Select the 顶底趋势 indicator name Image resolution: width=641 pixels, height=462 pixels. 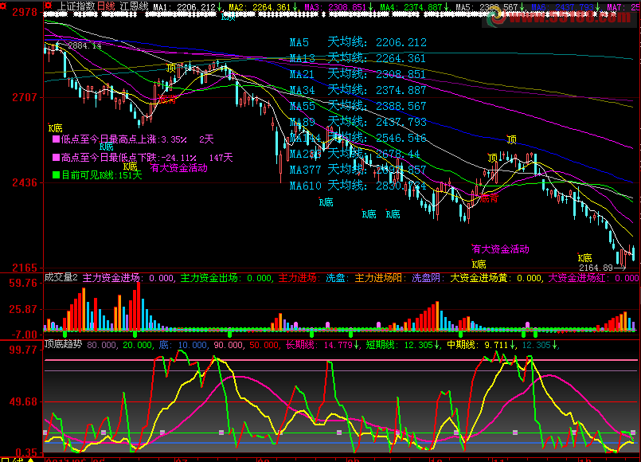point(63,344)
